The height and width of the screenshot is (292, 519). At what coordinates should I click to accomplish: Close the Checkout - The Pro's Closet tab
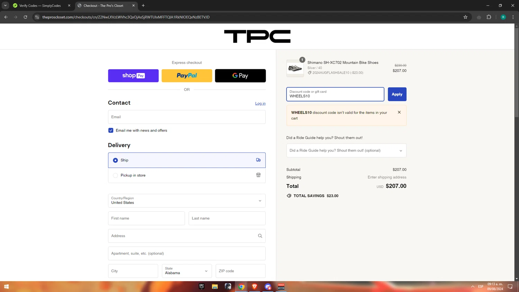134,6
